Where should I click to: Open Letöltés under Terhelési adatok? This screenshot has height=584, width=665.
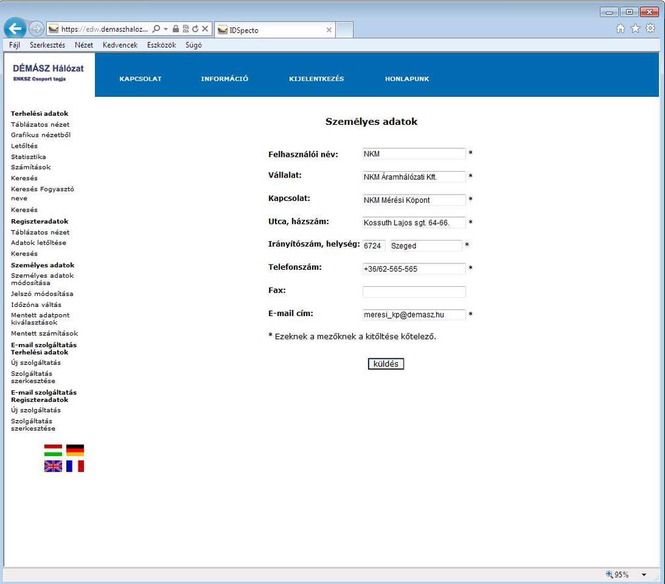(x=24, y=146)
